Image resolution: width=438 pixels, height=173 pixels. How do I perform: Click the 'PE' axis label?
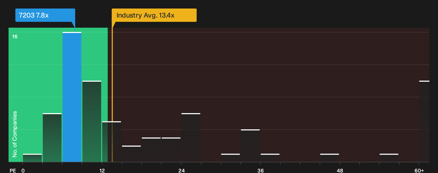(x=13, y=171)
